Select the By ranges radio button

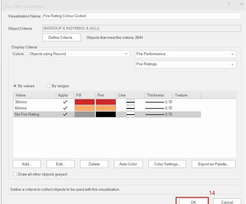(49, 86)
